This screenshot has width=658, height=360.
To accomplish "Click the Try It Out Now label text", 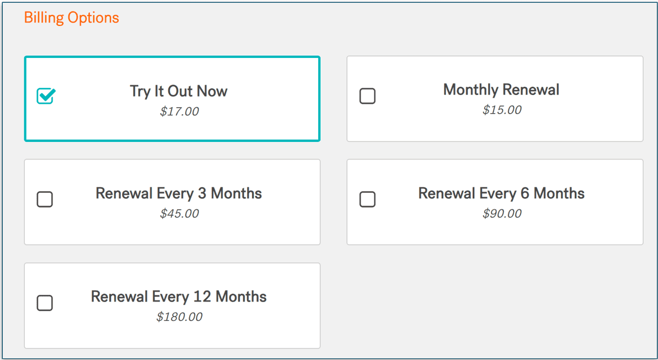I will pos(178,91).
